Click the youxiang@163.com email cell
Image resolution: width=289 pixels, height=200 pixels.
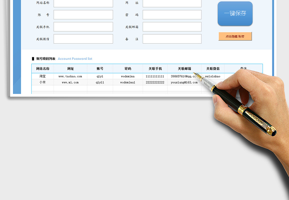tap(184, 83)
